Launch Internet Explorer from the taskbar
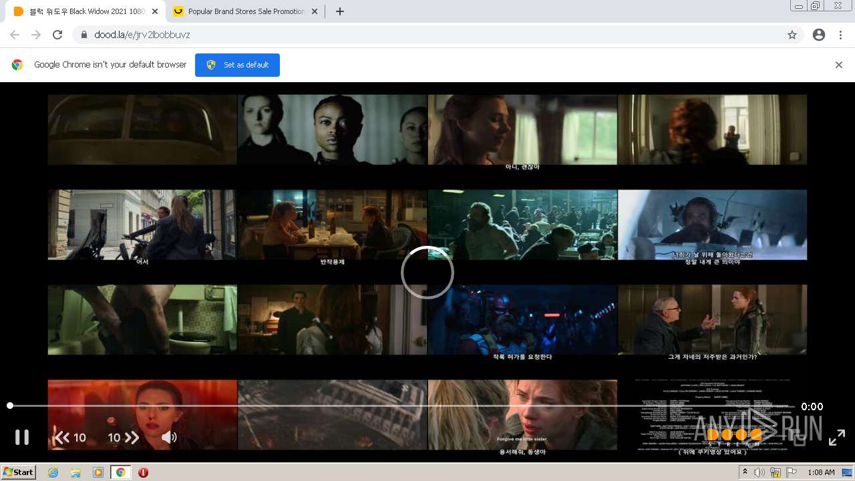The height and width of the screenshot is (481, 855). click(53, 472)
